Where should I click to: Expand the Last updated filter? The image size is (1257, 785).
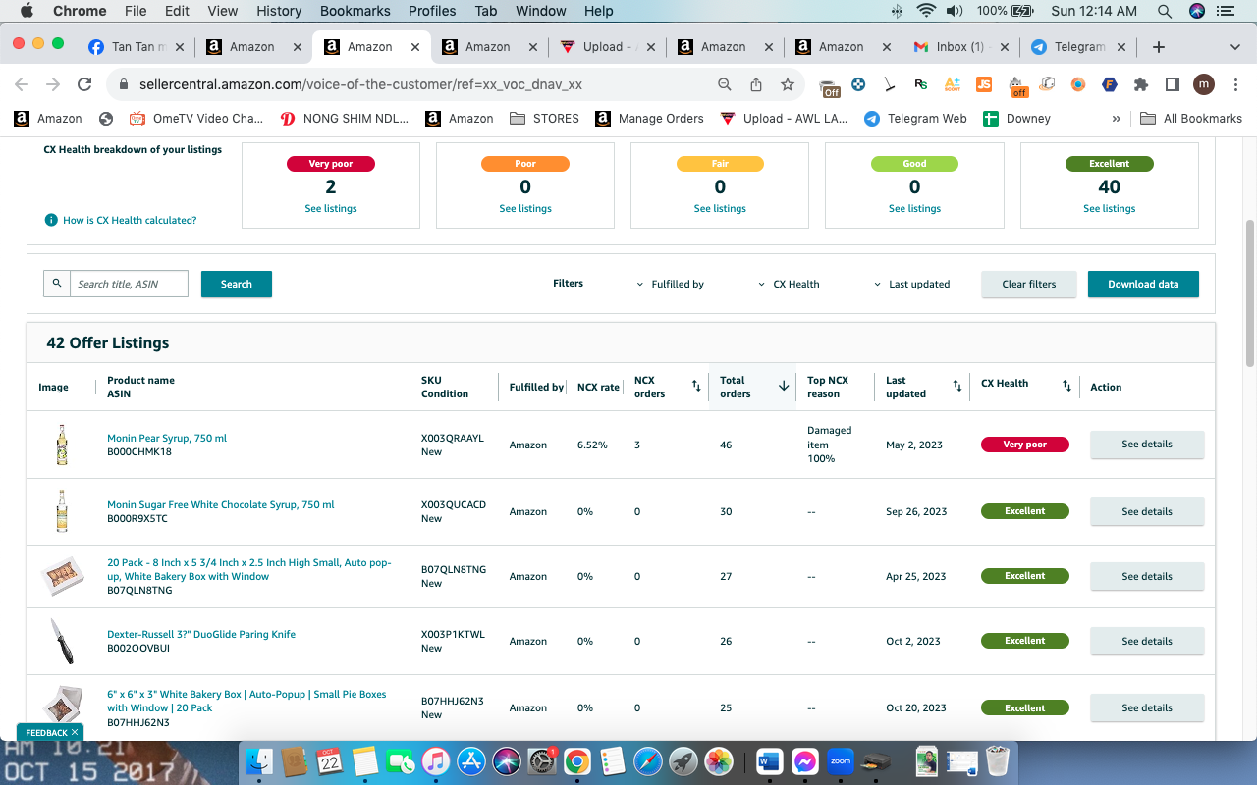[x=912, y=284]
